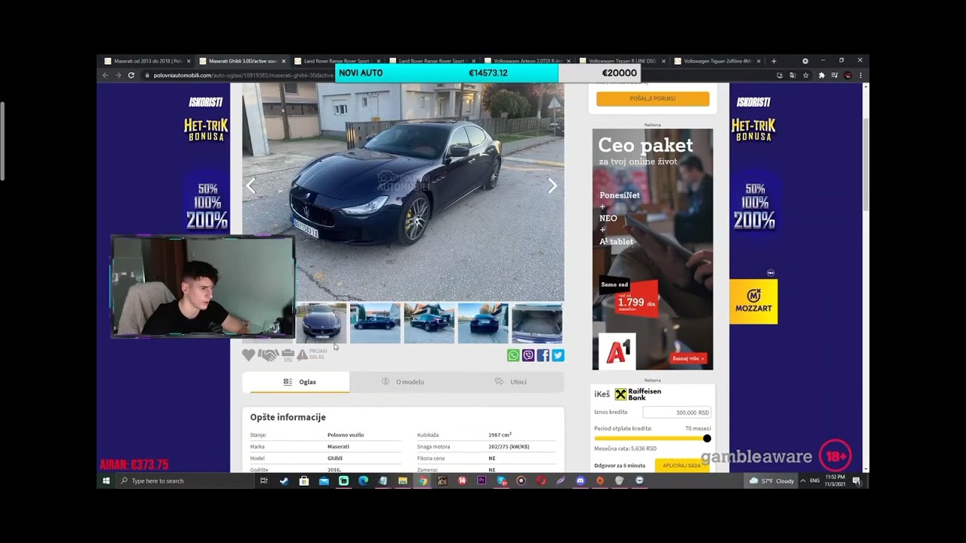Select the second side-view car thumbnail
Screen dimensions: 966x543
coord(375,323)
